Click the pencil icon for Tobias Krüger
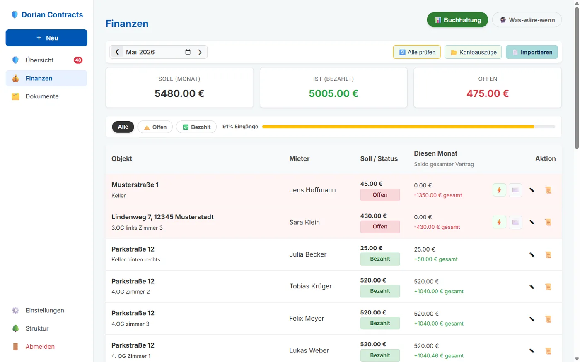The height and width of the screenshot is (362, 580). 532,287
